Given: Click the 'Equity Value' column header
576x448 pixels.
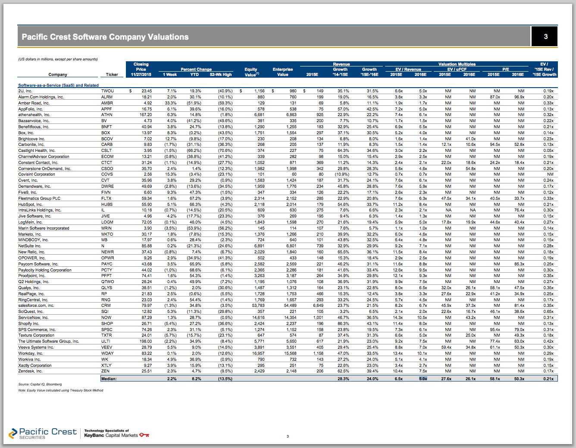Looking at the screenshot, I should (x=251, y=72).
